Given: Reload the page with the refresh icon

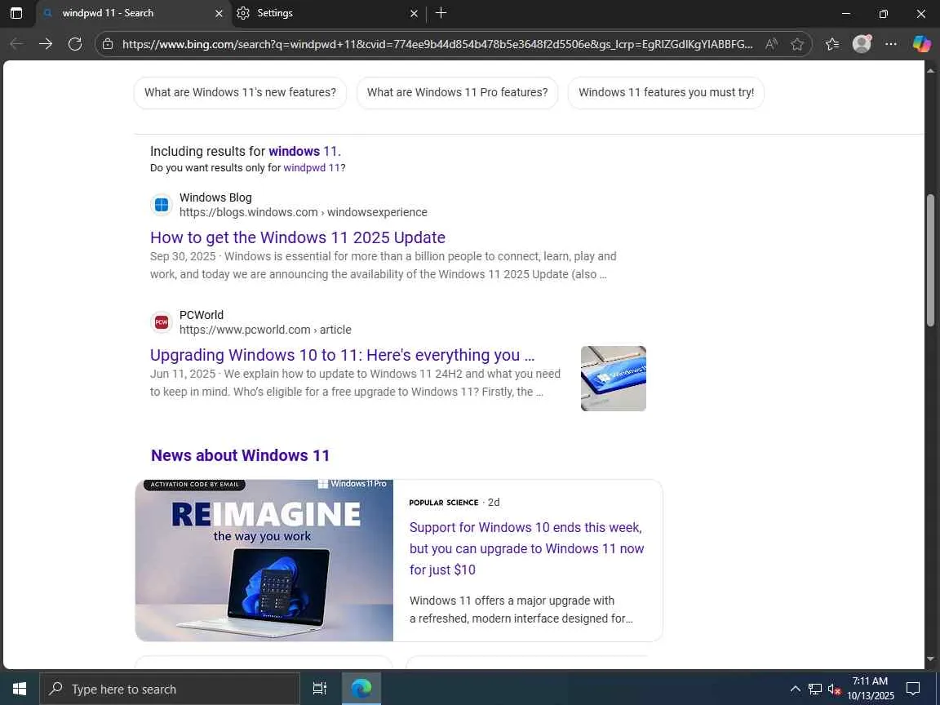Looking at the screenshot, I should [x=75, y=44].
